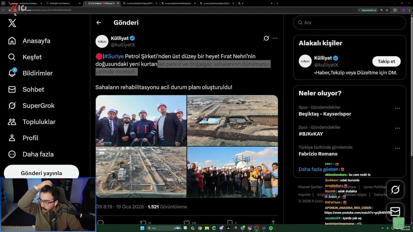
Task: Open Bildirimler with the bell icon
Action: tap(30, 73)
